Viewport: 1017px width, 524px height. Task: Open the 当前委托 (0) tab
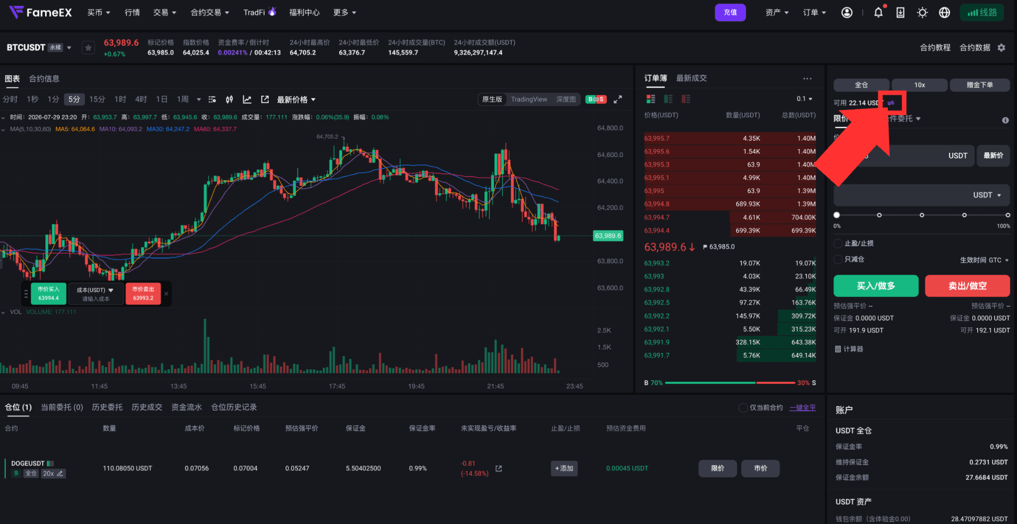tap(62, 408)
